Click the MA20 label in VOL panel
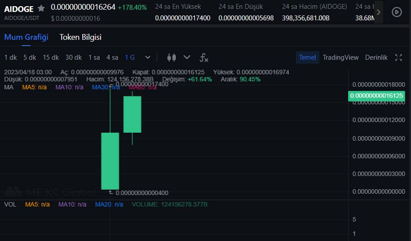 click(109, 204)
